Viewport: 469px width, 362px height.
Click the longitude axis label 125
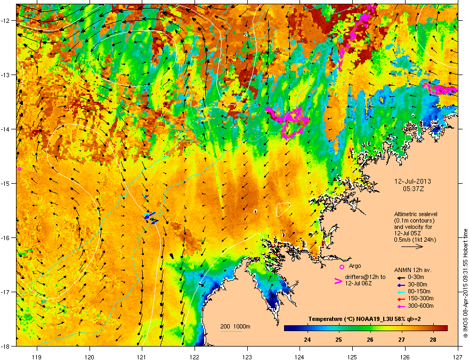point(352,357)
